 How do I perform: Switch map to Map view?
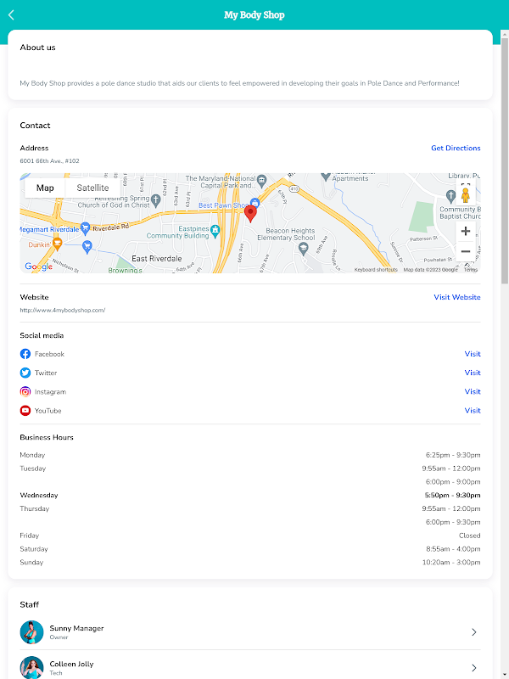coord(45,188)
